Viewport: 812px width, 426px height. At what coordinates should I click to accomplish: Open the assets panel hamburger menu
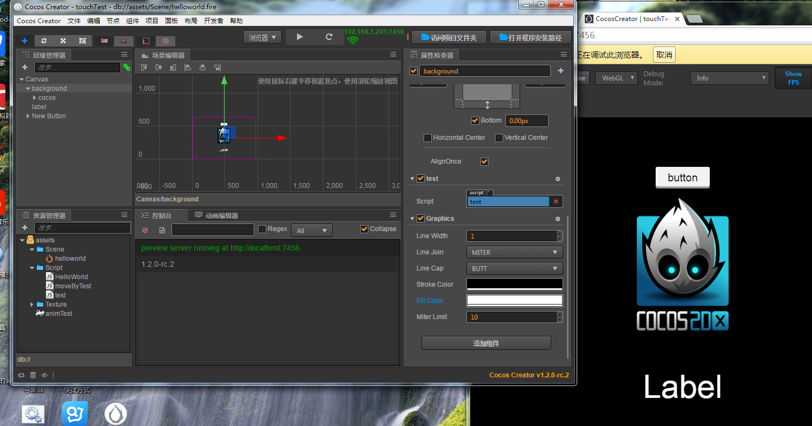click(124, 215)
